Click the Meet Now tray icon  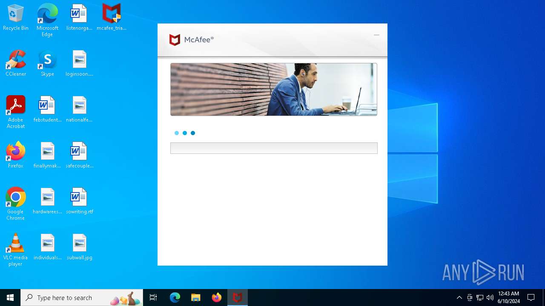click(x=470, y=297)
